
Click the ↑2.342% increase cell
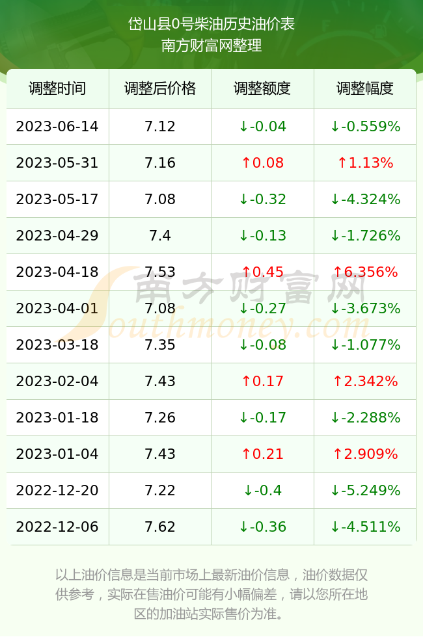(x=365, y=381)
